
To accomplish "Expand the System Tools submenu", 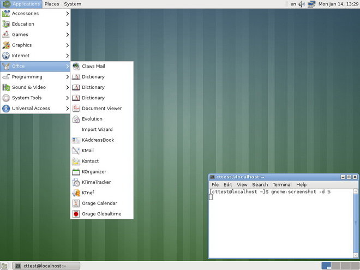I will [35, 98].
